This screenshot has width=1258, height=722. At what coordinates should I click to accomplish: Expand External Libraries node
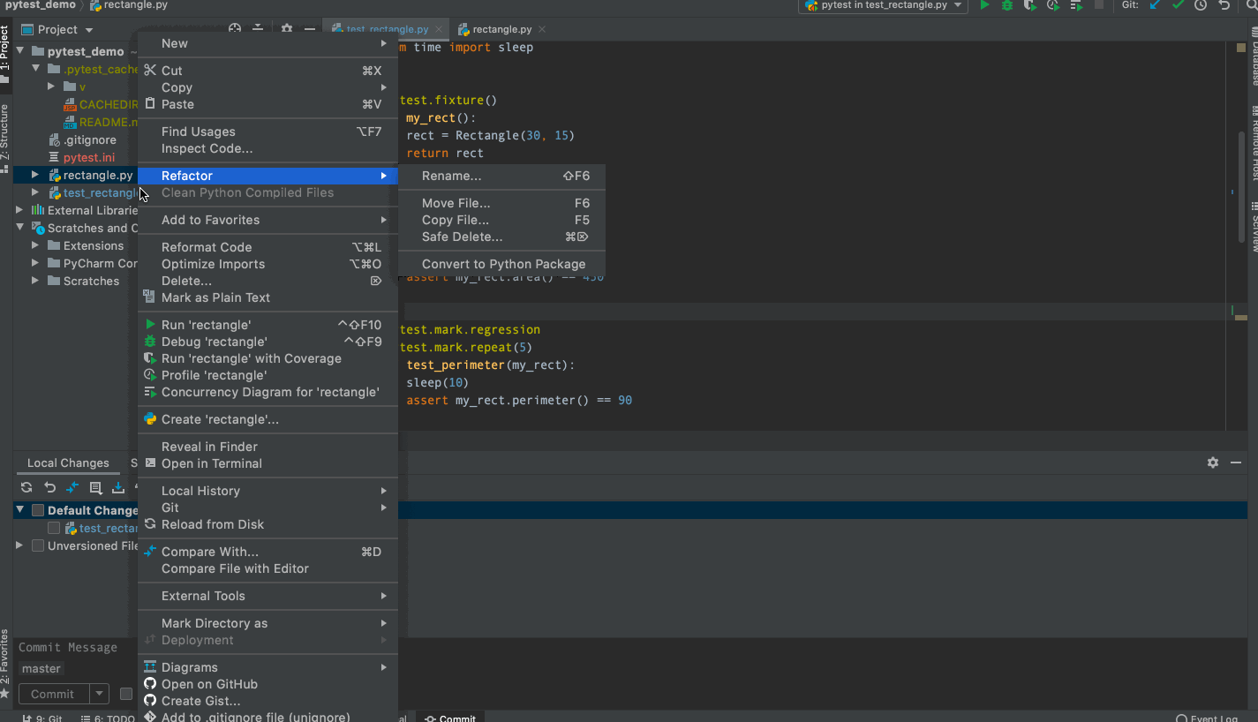(20, 210)
